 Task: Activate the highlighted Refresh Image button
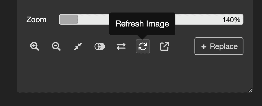coord(143,46)
